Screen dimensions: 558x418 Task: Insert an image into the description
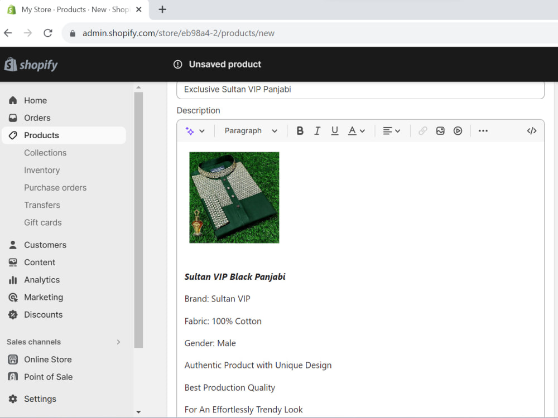tap(440, 131)
